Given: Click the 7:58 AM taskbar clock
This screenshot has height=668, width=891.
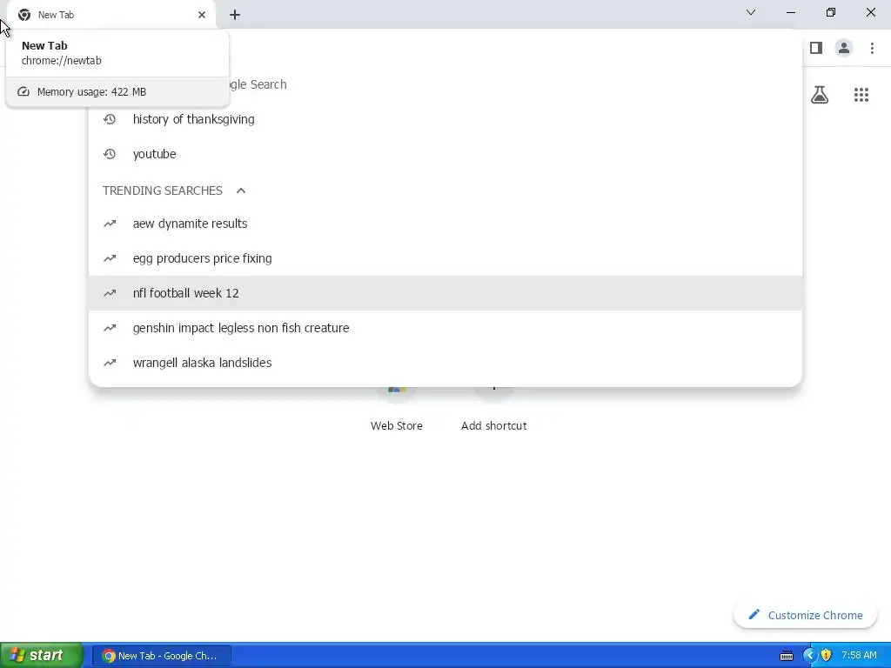Looking at the screenshot, I should pos(859,656).
